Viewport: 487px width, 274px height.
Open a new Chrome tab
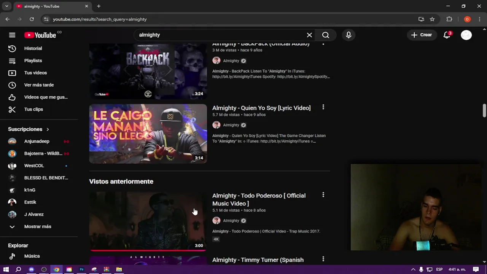coord(99,6)
